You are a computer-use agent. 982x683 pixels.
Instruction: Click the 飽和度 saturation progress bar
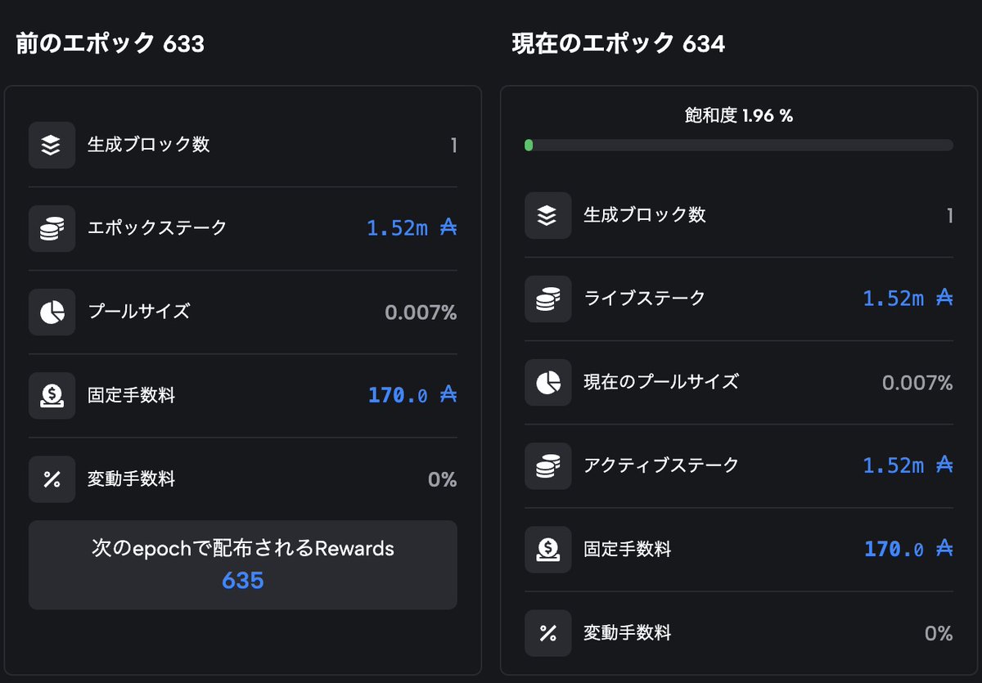(739, 145)
